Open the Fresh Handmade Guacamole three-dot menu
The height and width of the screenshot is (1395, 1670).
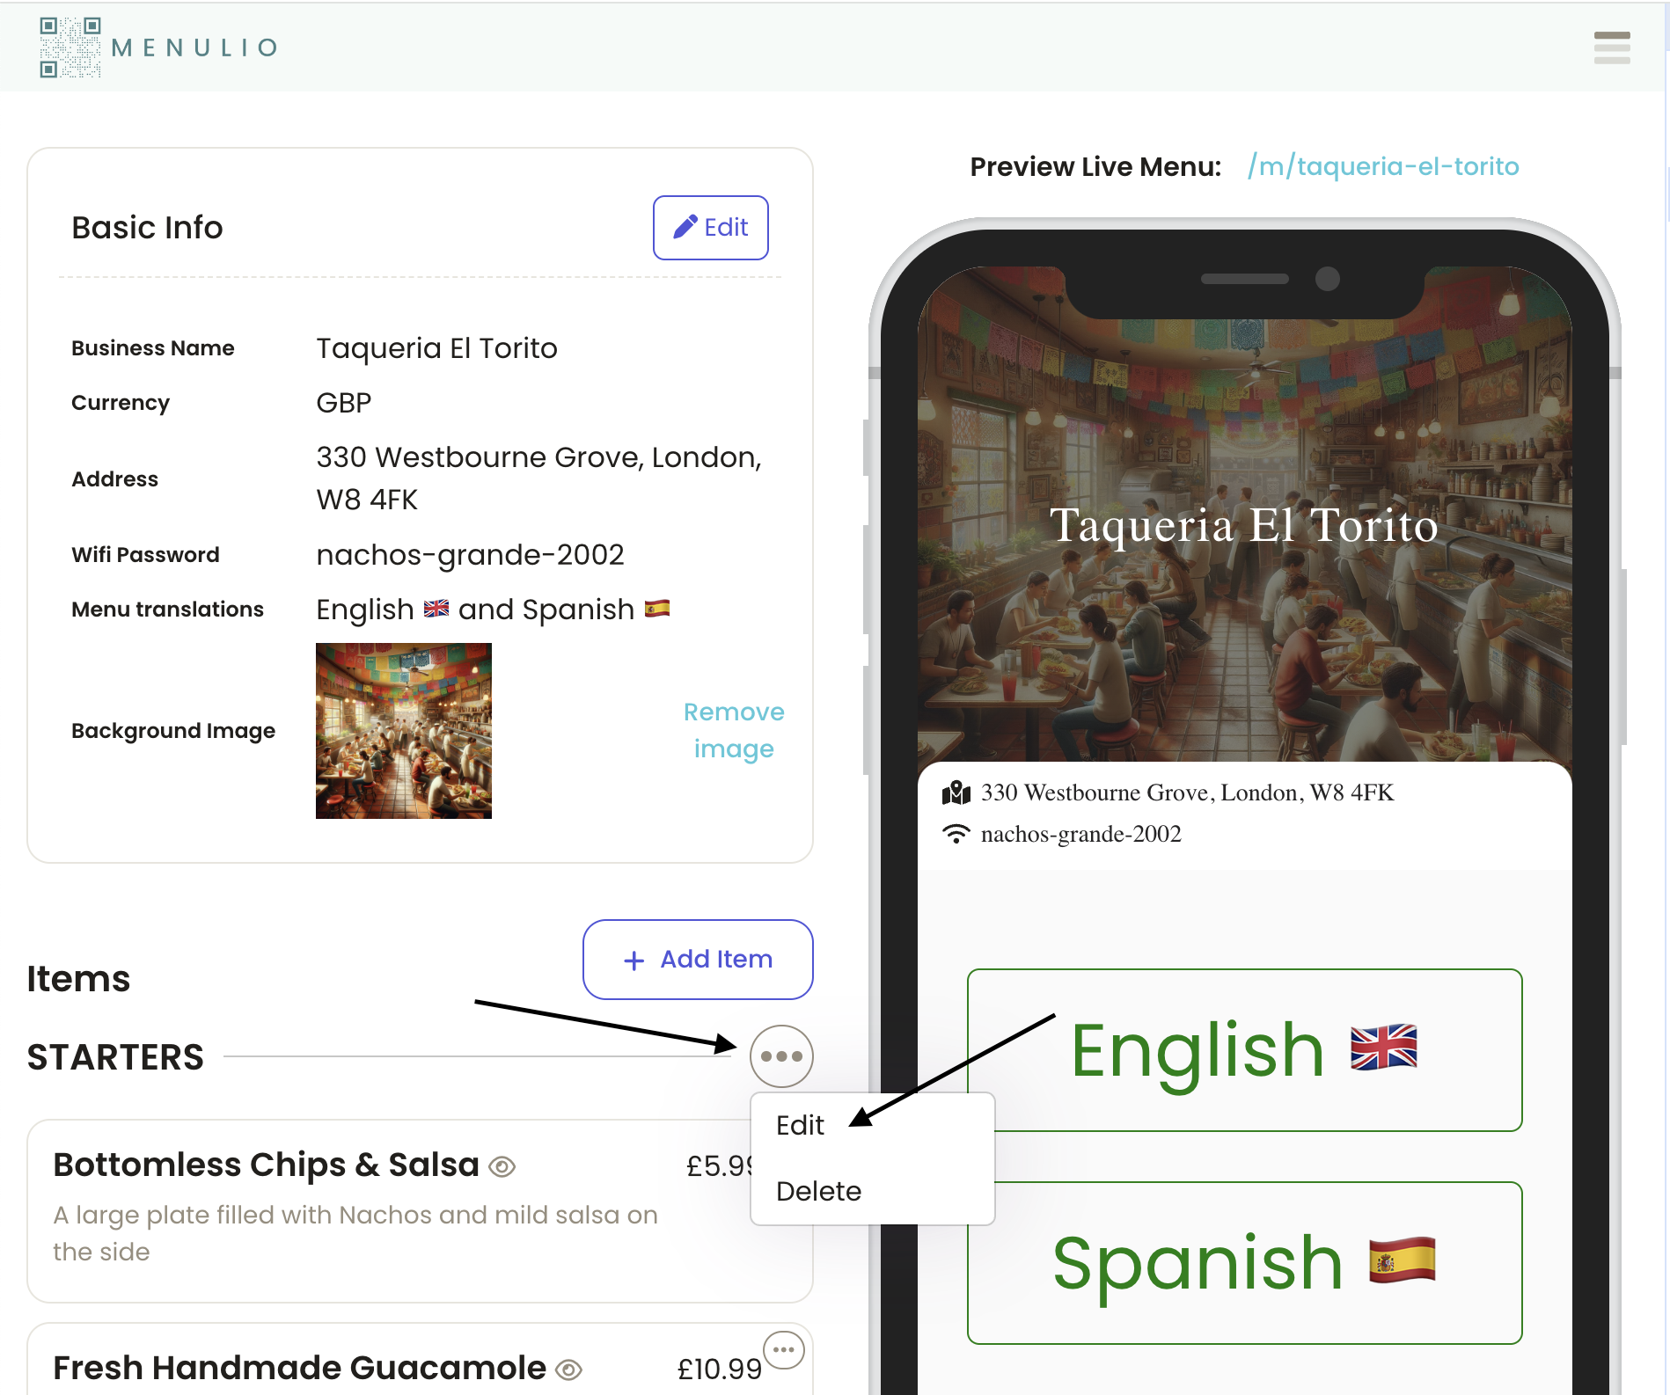783,1350
